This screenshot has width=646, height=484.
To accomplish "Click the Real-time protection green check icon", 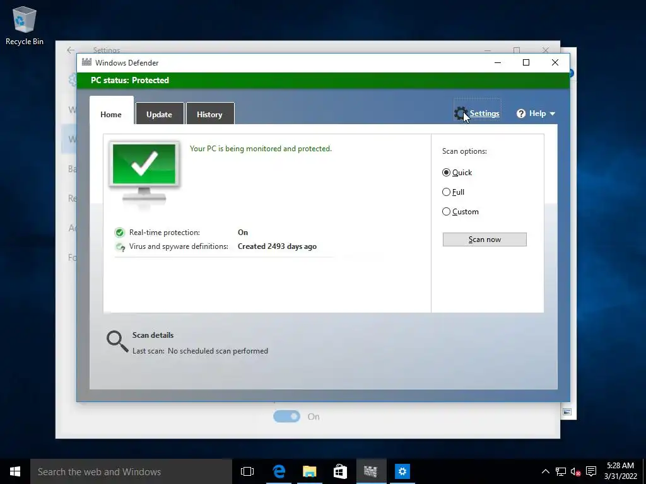I will 119,233.
